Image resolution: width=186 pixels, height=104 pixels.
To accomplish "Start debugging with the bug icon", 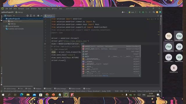I will click(143, 12).
